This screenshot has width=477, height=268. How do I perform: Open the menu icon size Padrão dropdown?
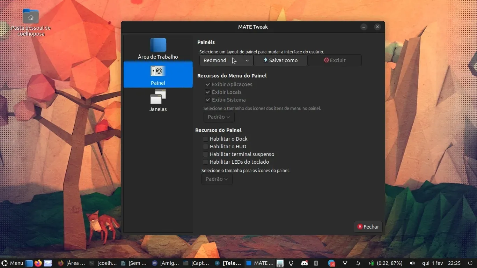[219, 117]
